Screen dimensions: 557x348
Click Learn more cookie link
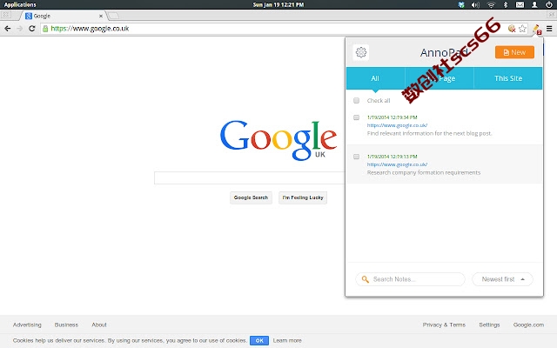point(287,340)
